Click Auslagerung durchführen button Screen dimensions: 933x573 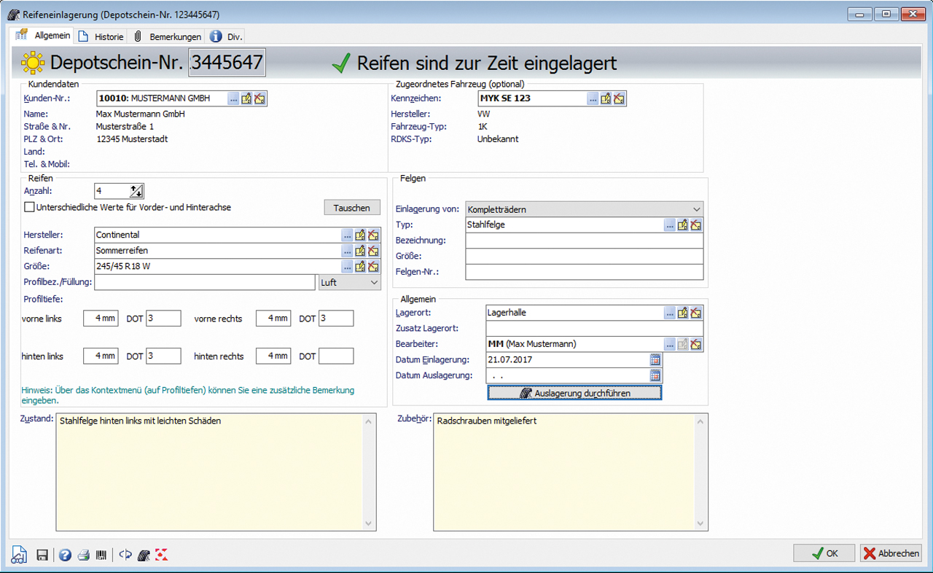pos(574,393)
